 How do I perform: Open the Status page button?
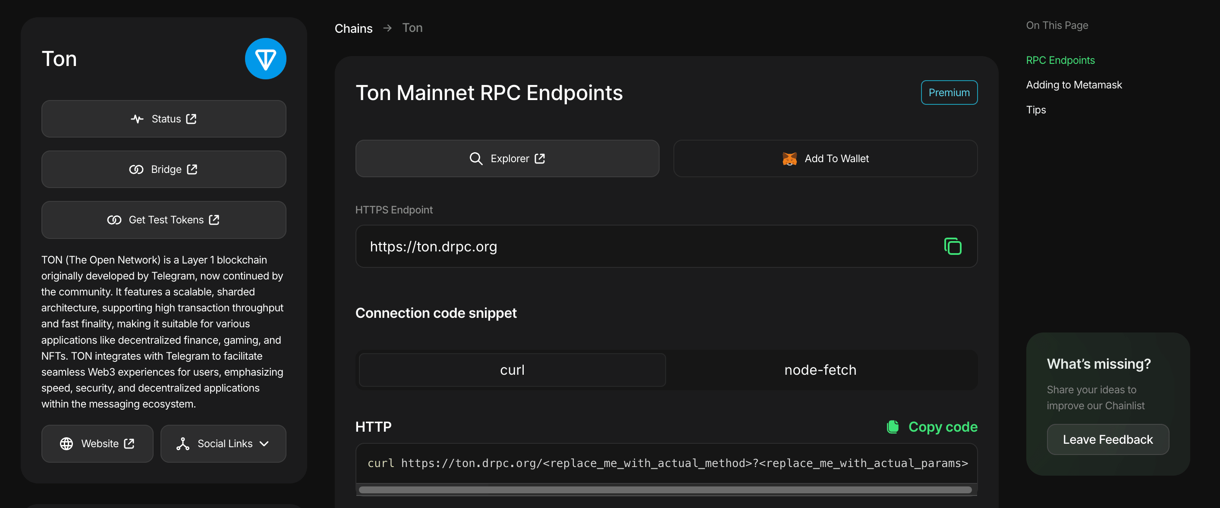click(x=164, y=119)
